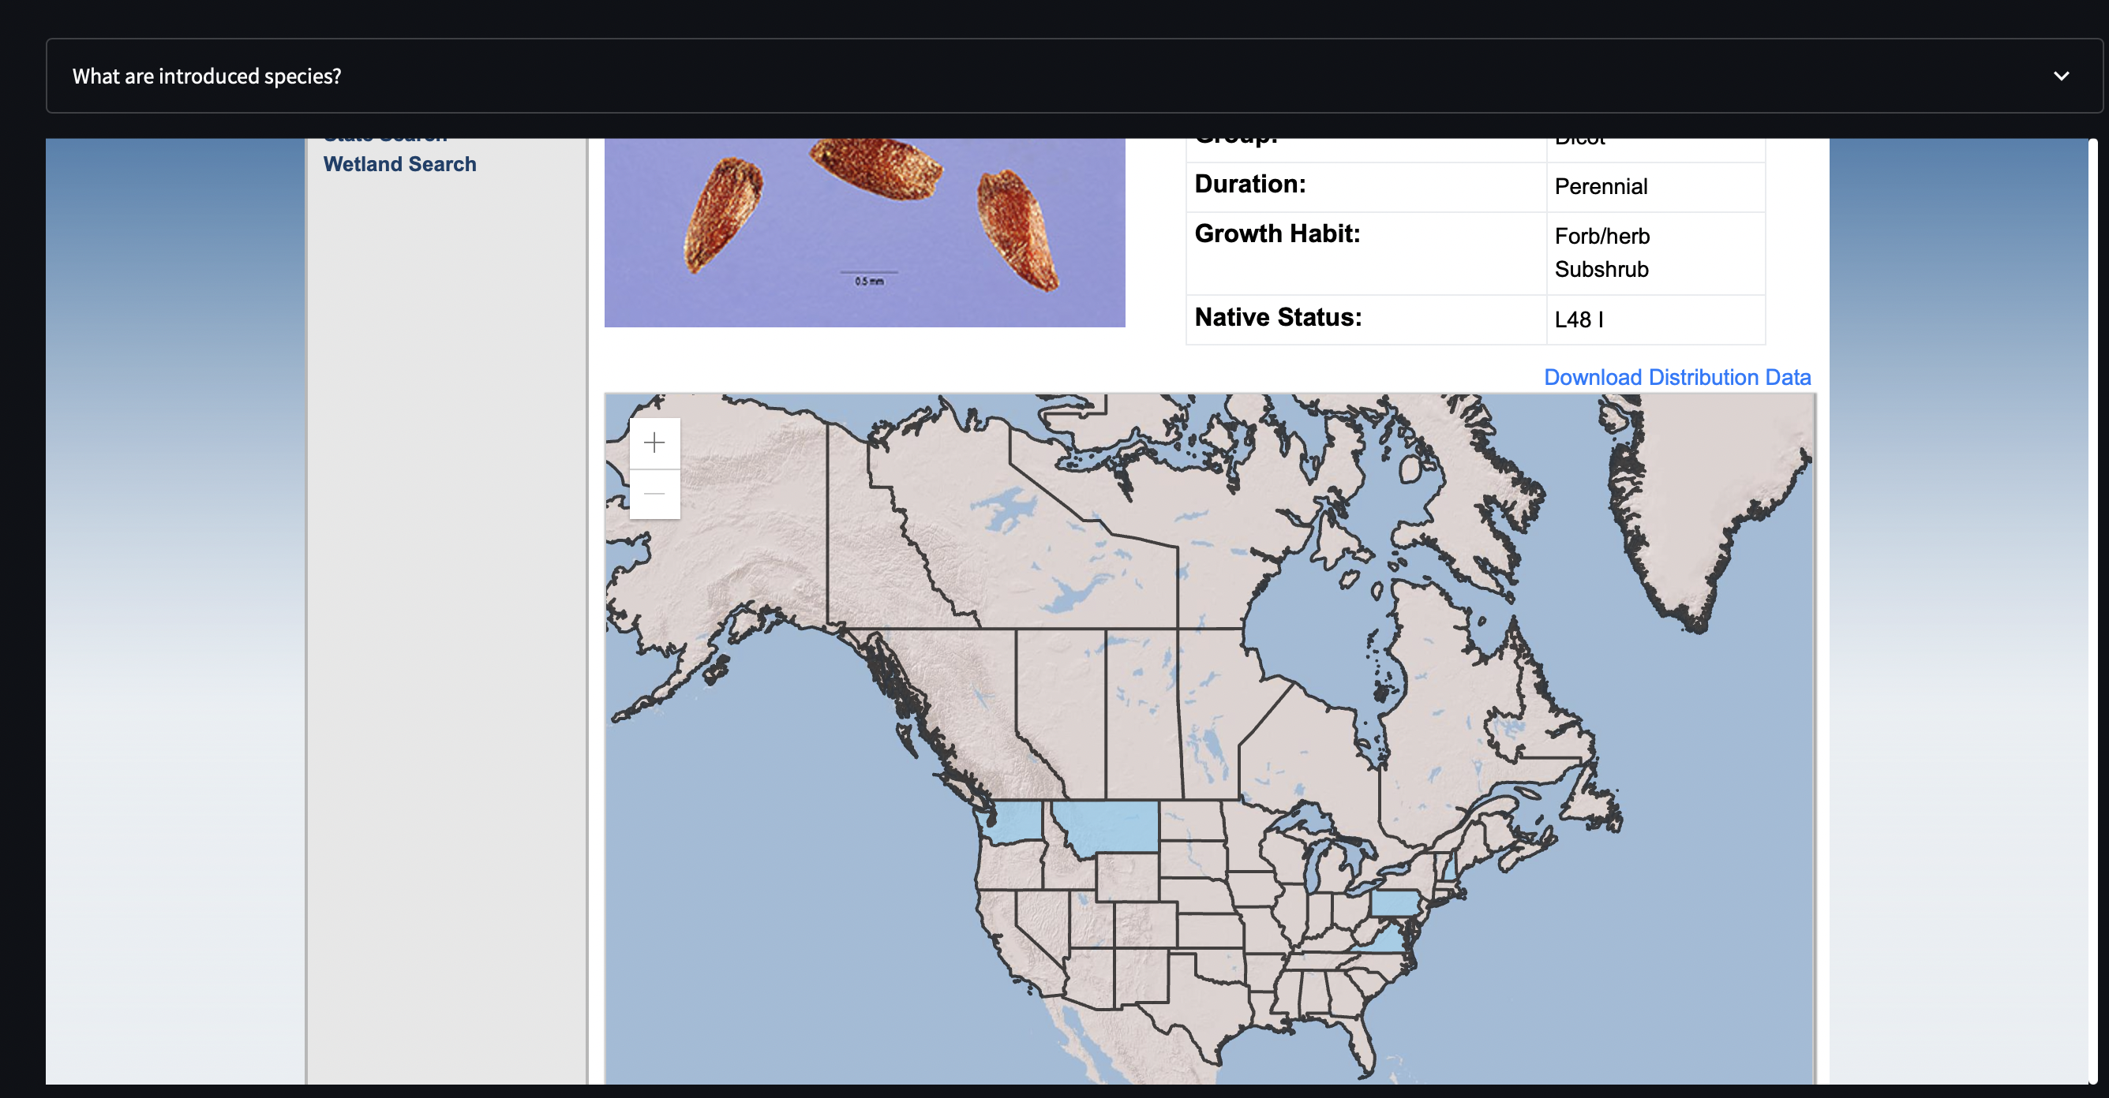Expand 'What are introduced species?' chevron arrow

point(2061,76)
